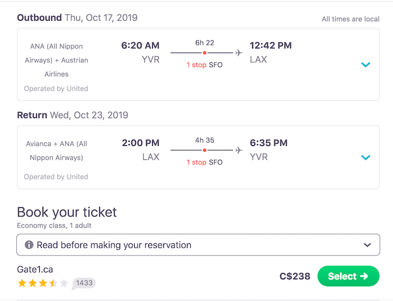Image resolution: width=393 pixels, height=301 pixels.
Task: Click the info icon beside 'Read before making'
Action: [29, 244]
